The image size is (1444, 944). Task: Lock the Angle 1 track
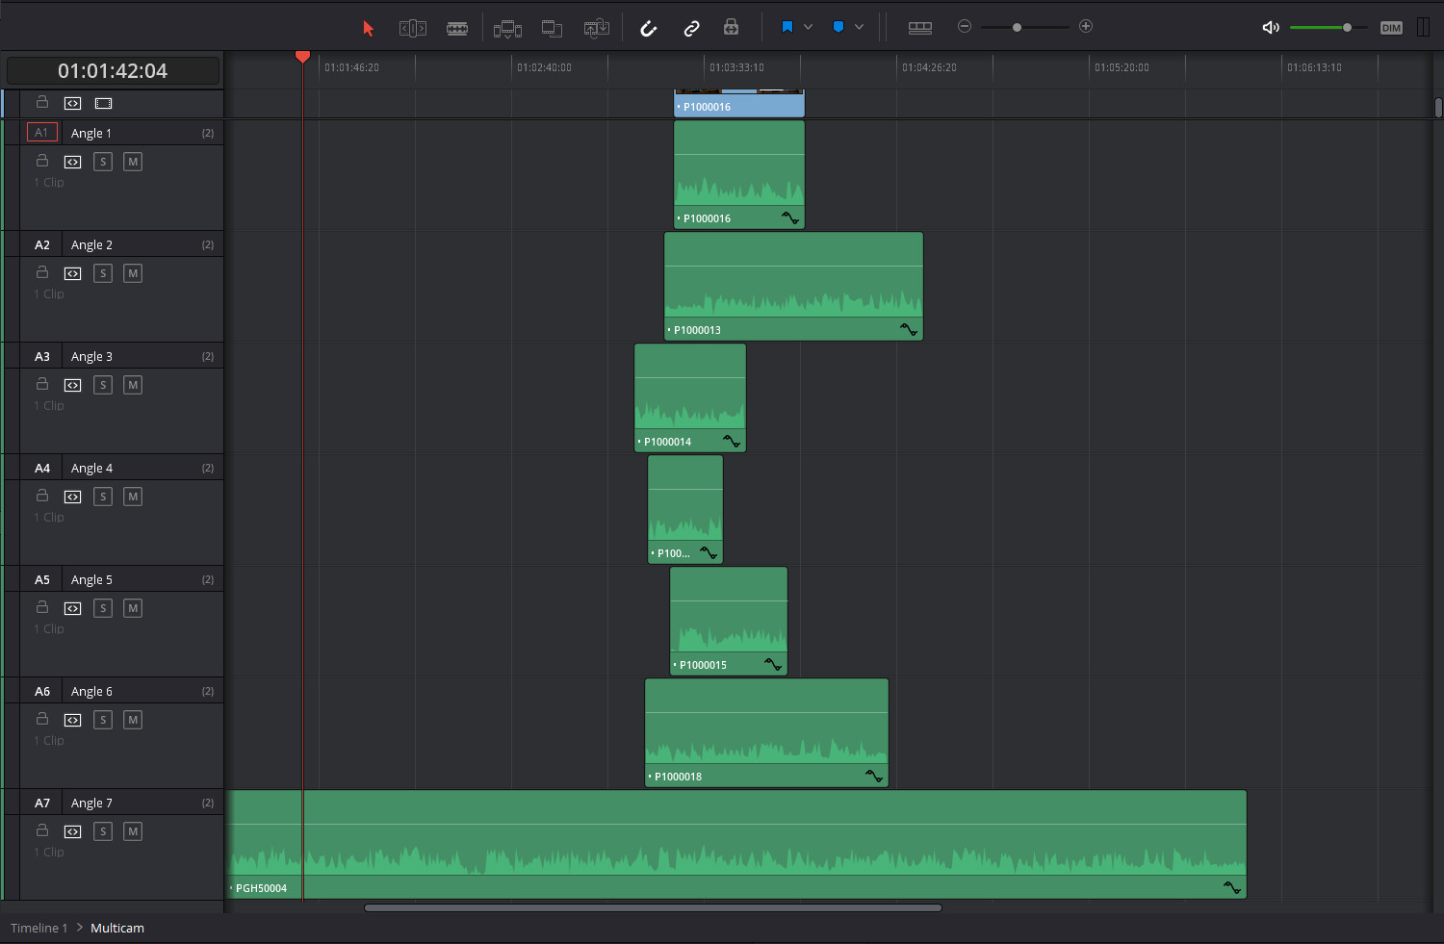pyautogui.click(x=42, y=161)
